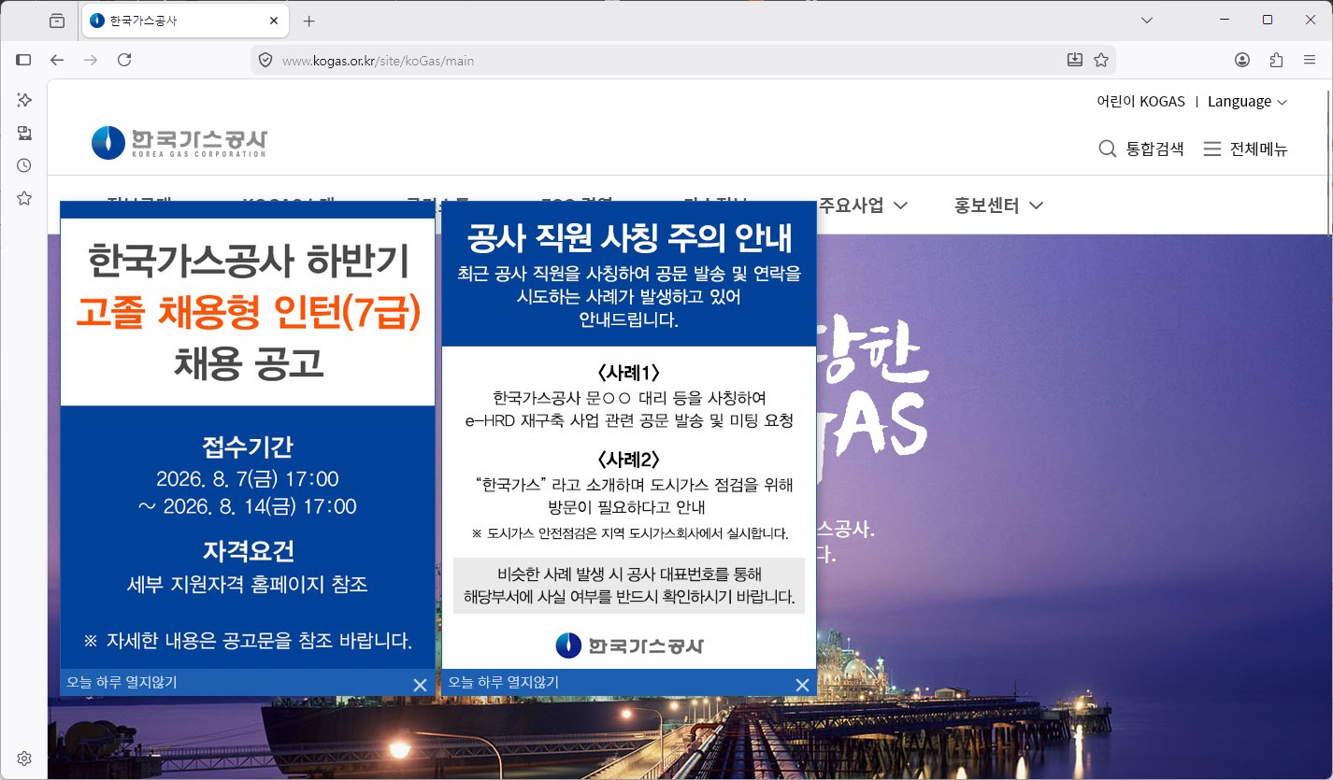The image size is (1333, 780).
Task: Open the Firefox account icon
Action: click(x=1242, y=60)
